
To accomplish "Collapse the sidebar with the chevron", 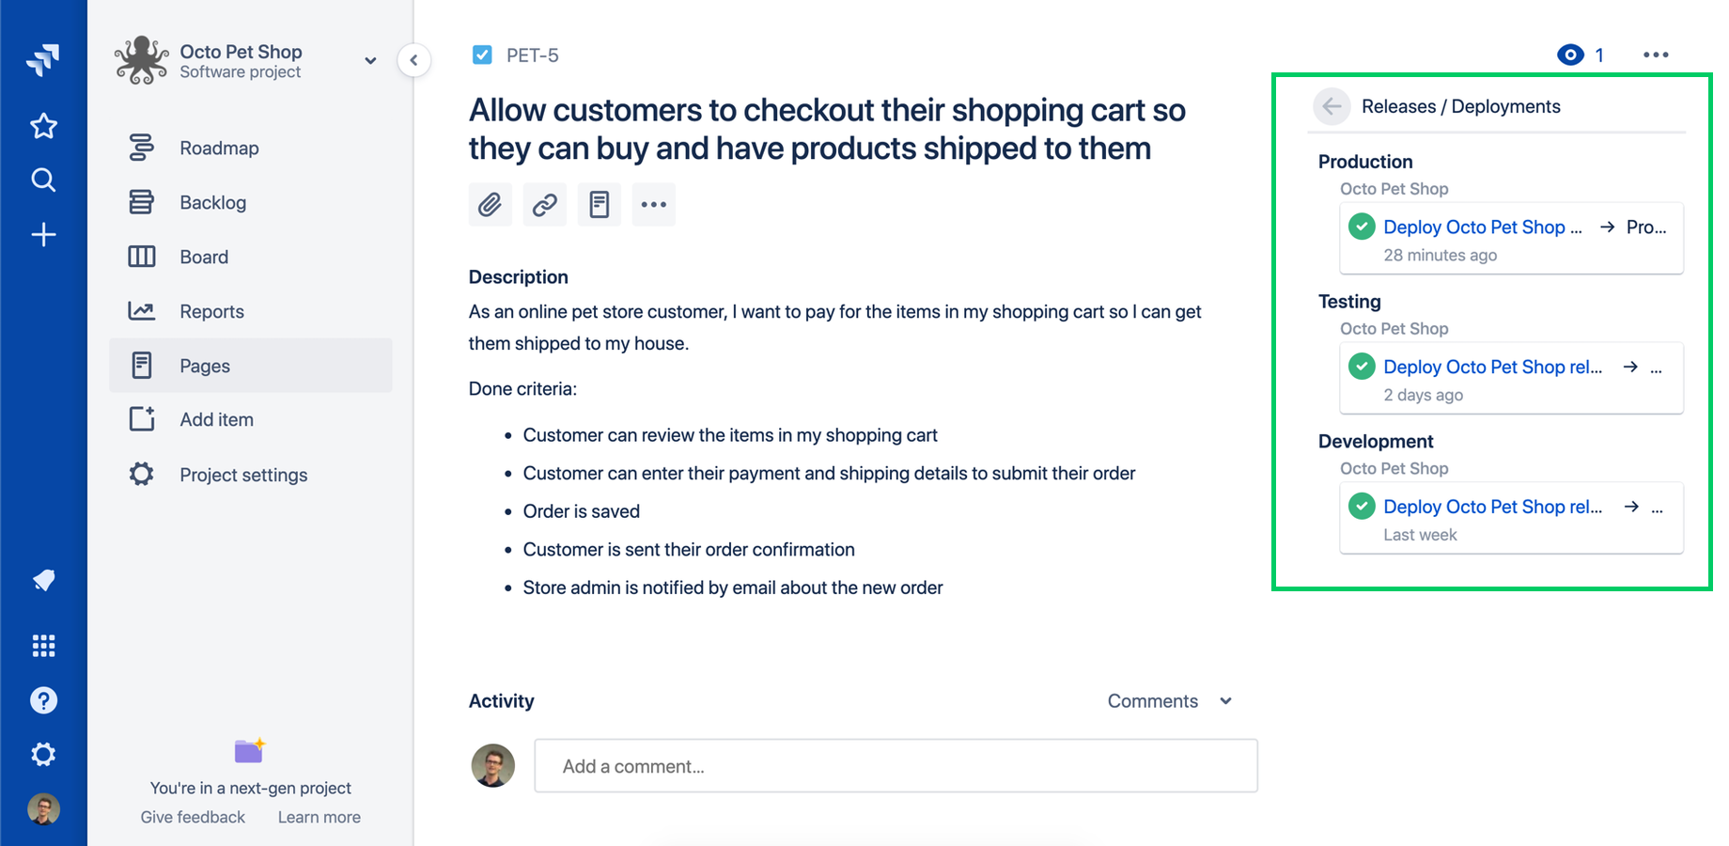I will (414, 59).
